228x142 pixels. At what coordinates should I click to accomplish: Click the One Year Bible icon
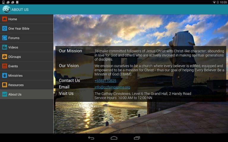click(4, 29)
